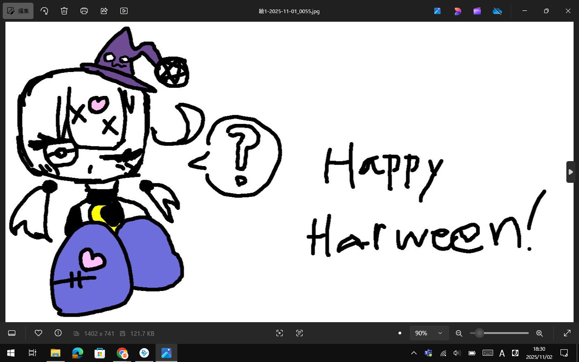Screen dimensions: 579x362
Task: Enter fullscreen with the expand arrows icon
Action: [567, 333]
